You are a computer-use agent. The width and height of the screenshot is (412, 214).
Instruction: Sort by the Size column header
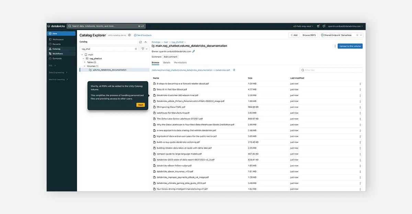coord(250,78)
